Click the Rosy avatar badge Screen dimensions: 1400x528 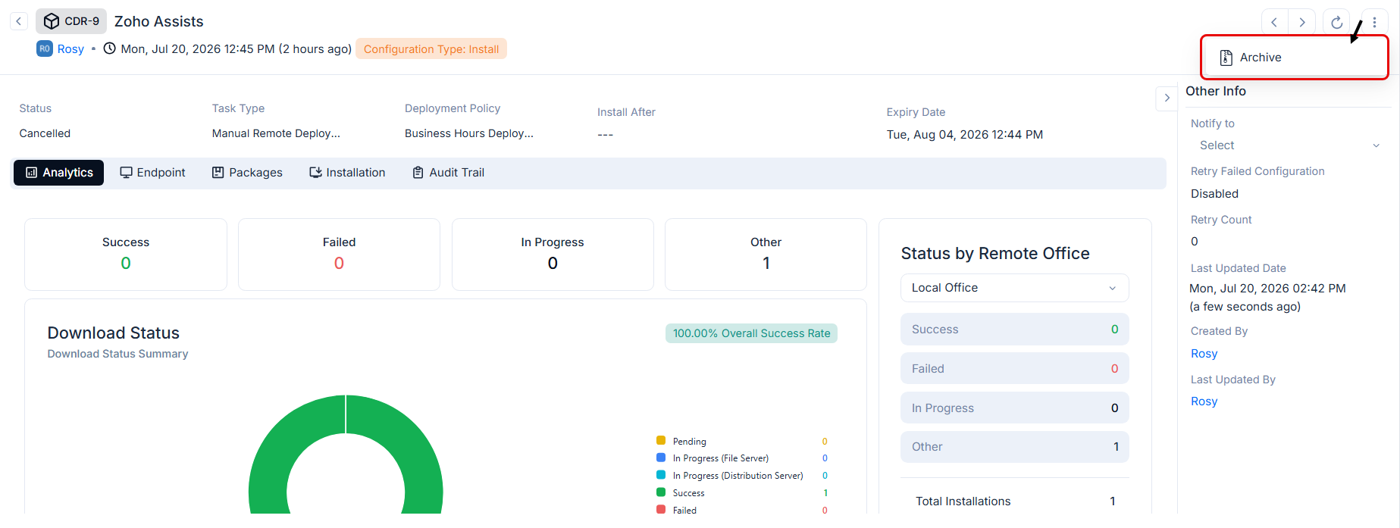coord(45,48)
